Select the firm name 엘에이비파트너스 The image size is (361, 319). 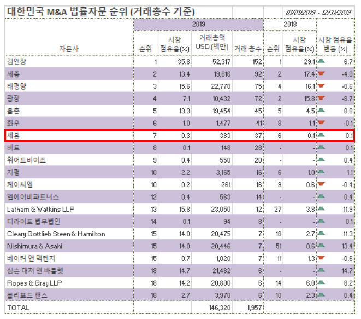pyautogui.click(x=33, y=197)
